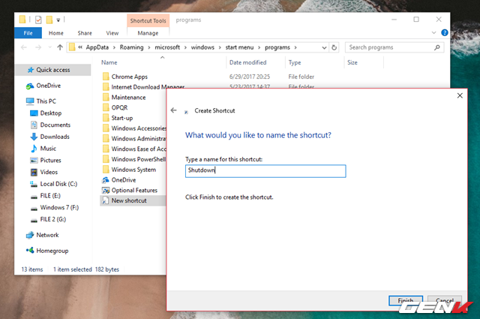The image size is (480, 319).
Task: Click the Roaming breadcrumb segment
Action: point(131,47)
